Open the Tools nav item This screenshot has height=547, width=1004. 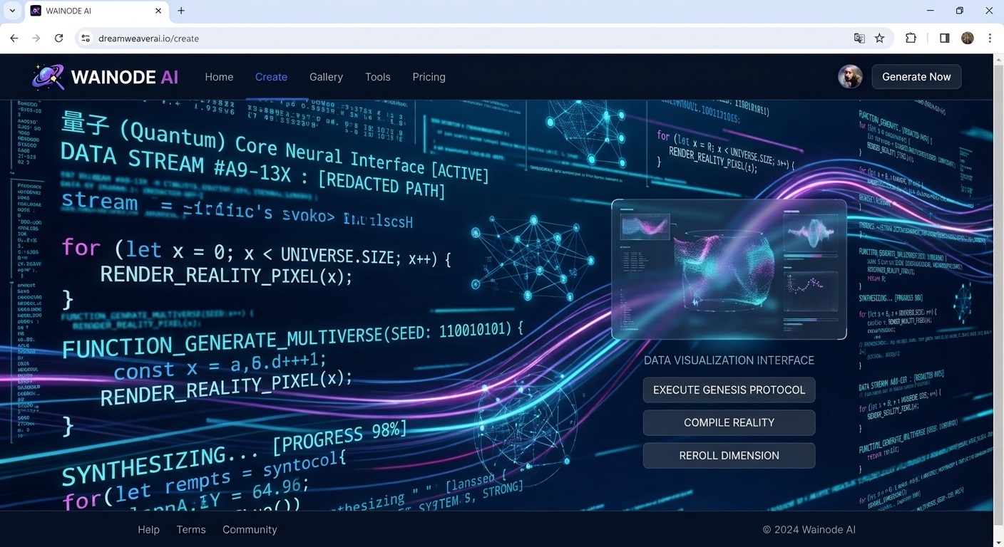378,77
